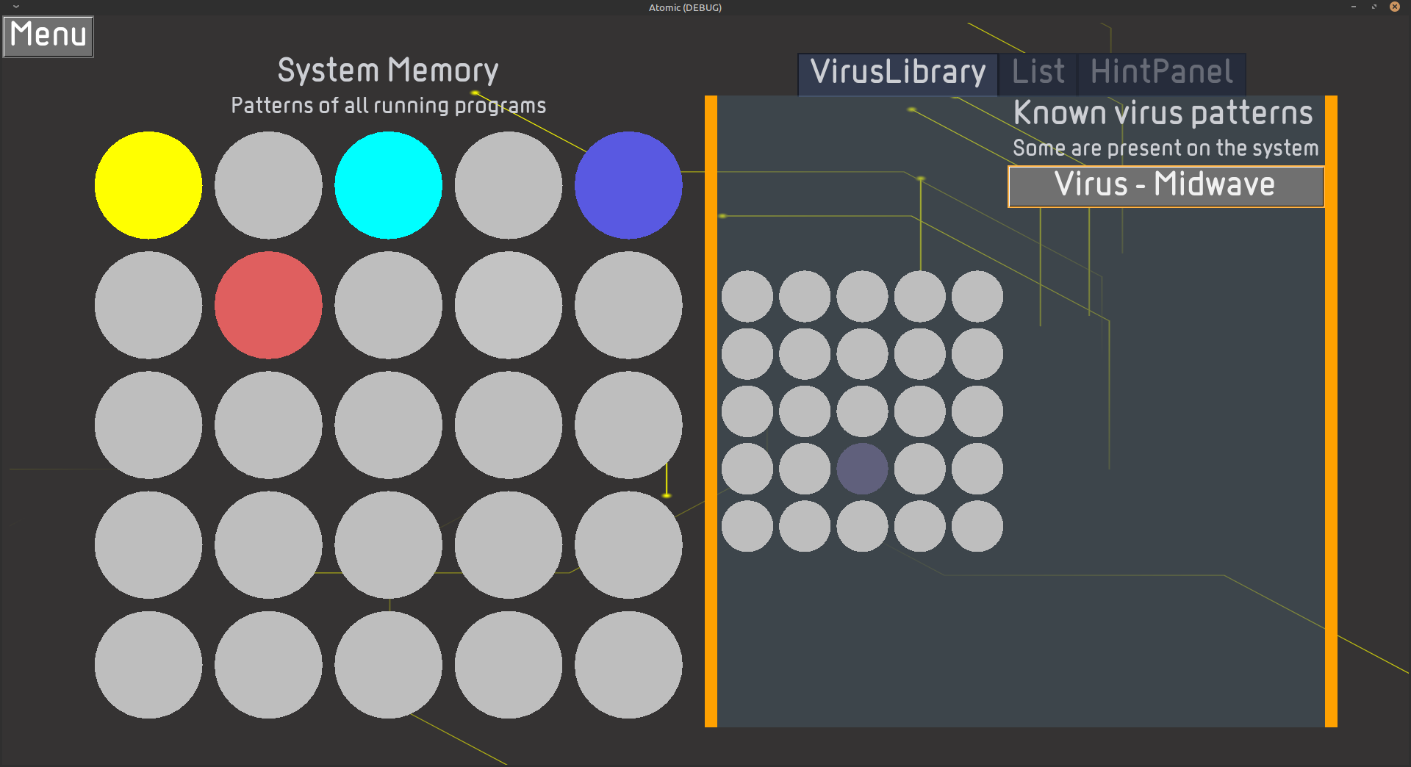Open the Menu button
Viewport: 1411px width, 767px height.
[x=49, y=36]
